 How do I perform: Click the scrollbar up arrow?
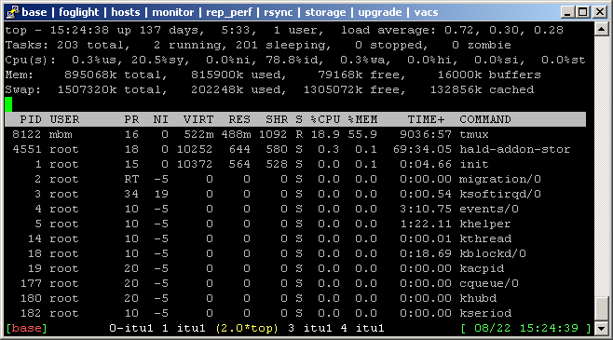point(601,29)
